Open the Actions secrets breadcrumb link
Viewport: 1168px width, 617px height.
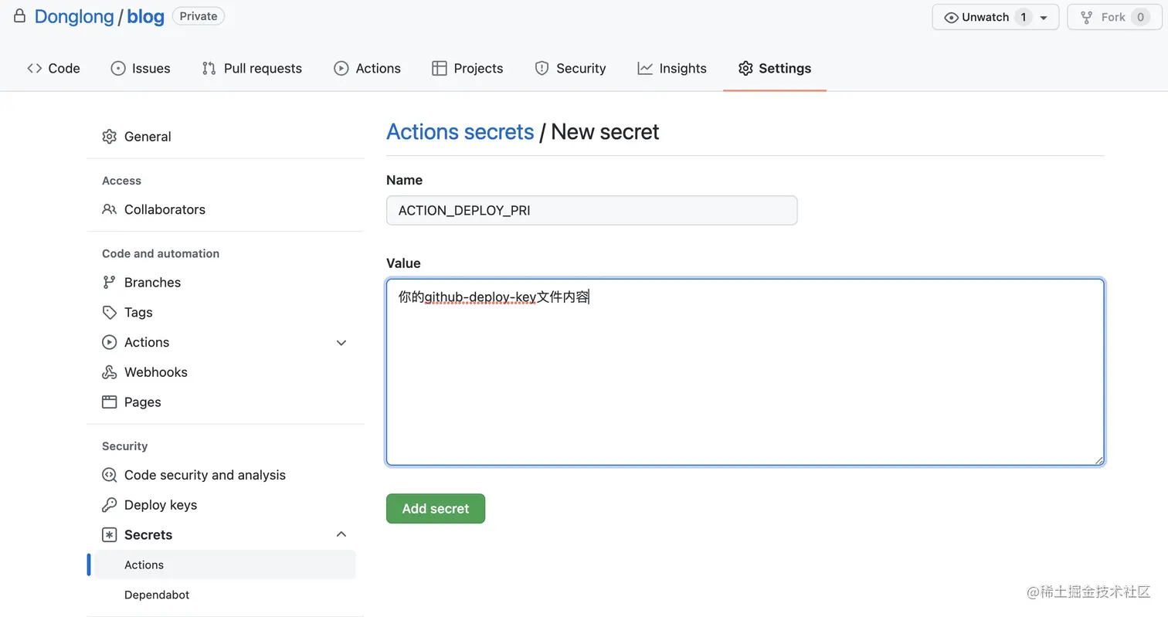coord(460,131)
